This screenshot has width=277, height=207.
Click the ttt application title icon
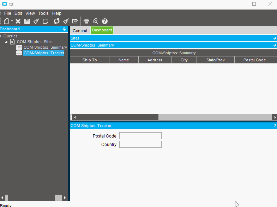pos(5,4)
